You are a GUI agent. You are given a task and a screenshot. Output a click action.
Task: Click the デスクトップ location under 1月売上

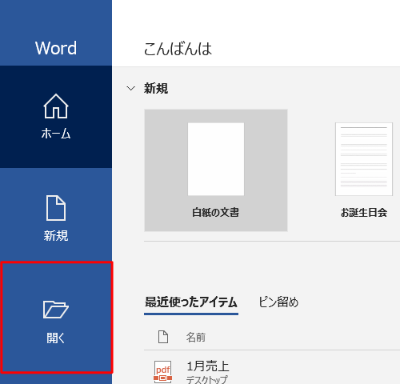pyautogui.click(x=207, y=379)
